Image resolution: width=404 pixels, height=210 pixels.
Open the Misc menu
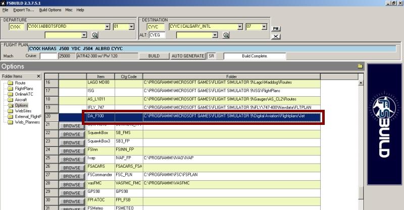[x=69, y=10]
